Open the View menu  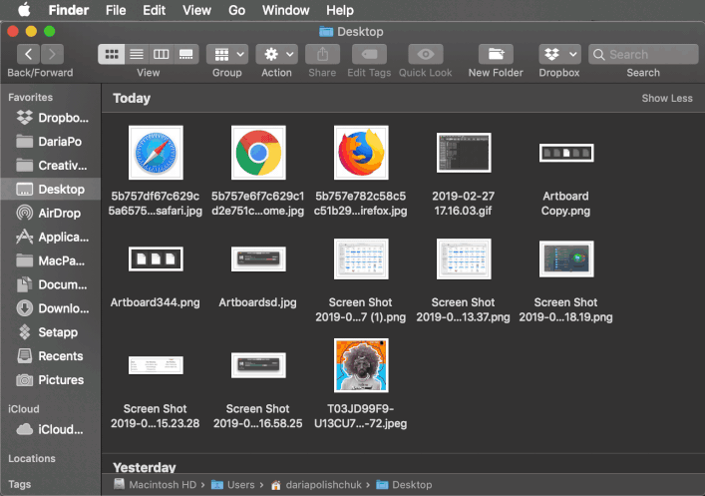point(196,10)
